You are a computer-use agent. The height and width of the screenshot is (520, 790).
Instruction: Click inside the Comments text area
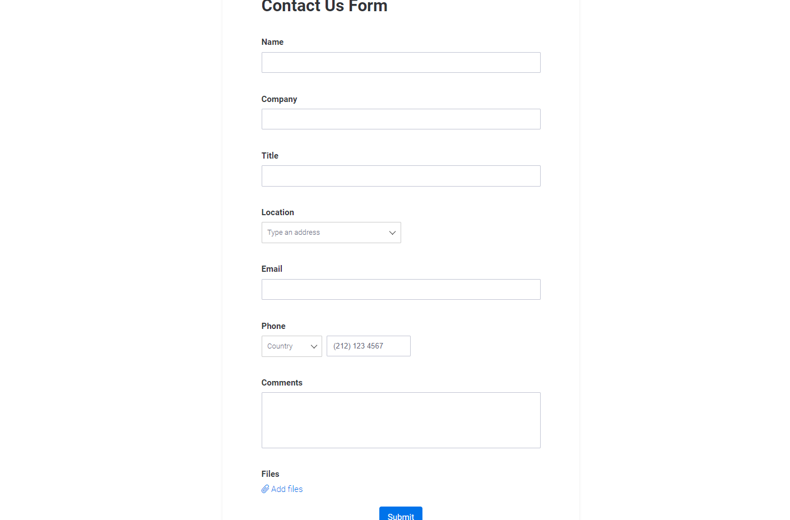click(x=401, y=420)
